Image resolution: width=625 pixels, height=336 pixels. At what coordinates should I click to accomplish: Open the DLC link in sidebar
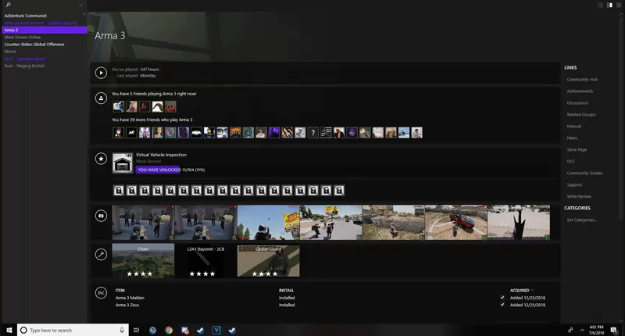coord(570,162)
